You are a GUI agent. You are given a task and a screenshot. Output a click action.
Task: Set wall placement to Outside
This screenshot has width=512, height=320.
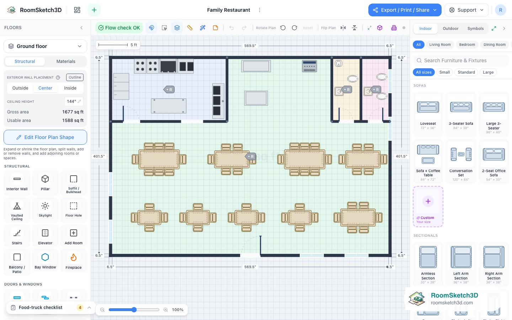pyautogui.click(x=20, y=88)
